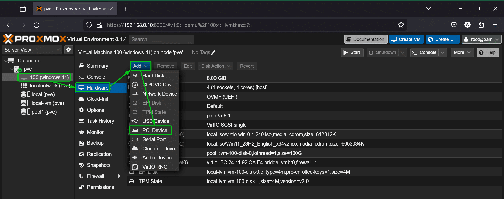Click the Proxmox logo
The width and height of the screenshot is (504, 199).
pos(34,39)
